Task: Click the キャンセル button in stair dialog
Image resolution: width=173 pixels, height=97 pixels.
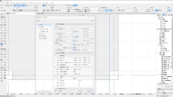Action: pos(81,91)
